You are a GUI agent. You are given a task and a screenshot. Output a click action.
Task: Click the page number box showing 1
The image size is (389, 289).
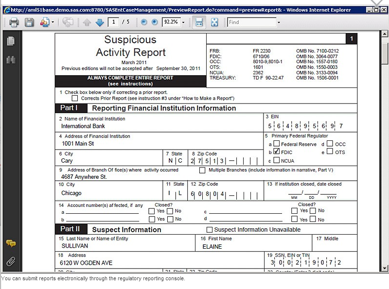coord(113,22)
